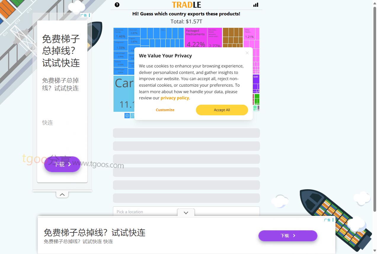Click the 广告 label on the bottom ad
This screenshot has width=377, height=254.
tap(327, 220)
